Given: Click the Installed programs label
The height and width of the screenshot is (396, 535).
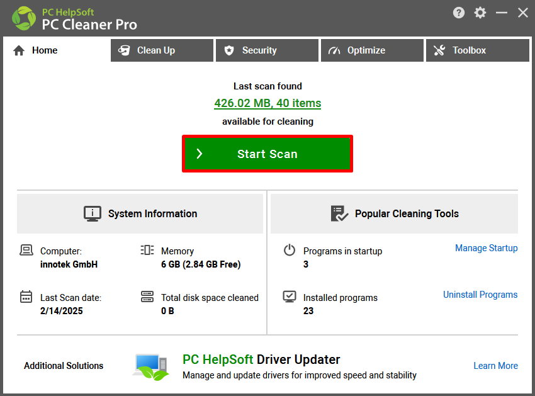Looking at the screenshot, I should click(340, 298).
